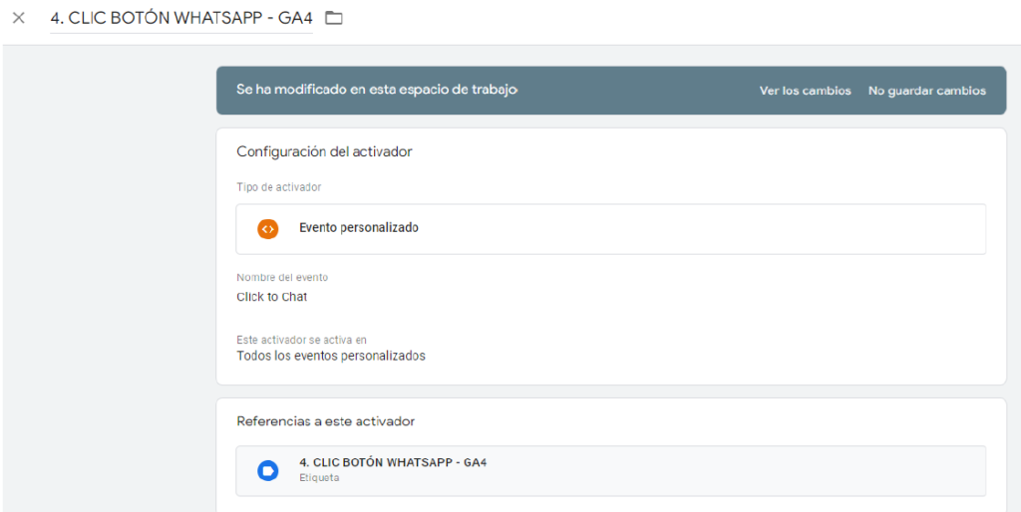Select the grey sidebar area left of the panel
This screenshot has height=512, width=1021.
[109, 279]
